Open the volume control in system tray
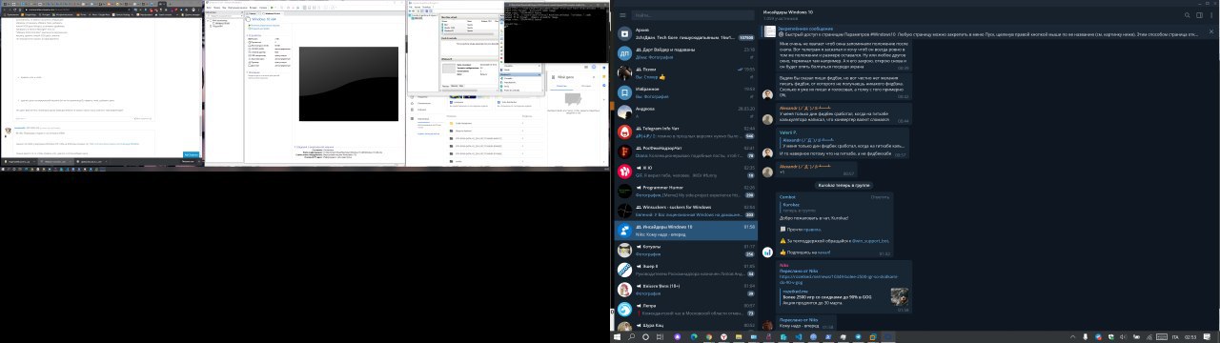The image size is (1220, 343). 1124,337
